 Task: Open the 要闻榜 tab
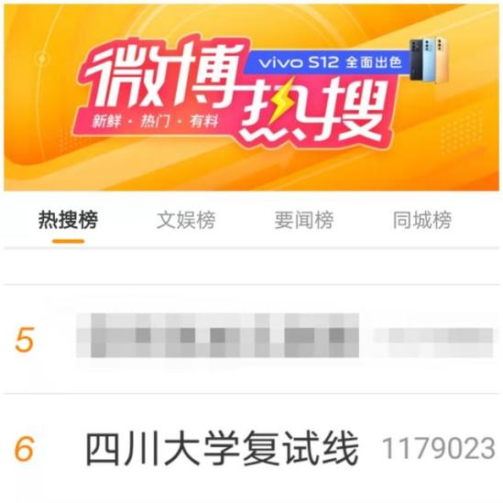(304, 220)
